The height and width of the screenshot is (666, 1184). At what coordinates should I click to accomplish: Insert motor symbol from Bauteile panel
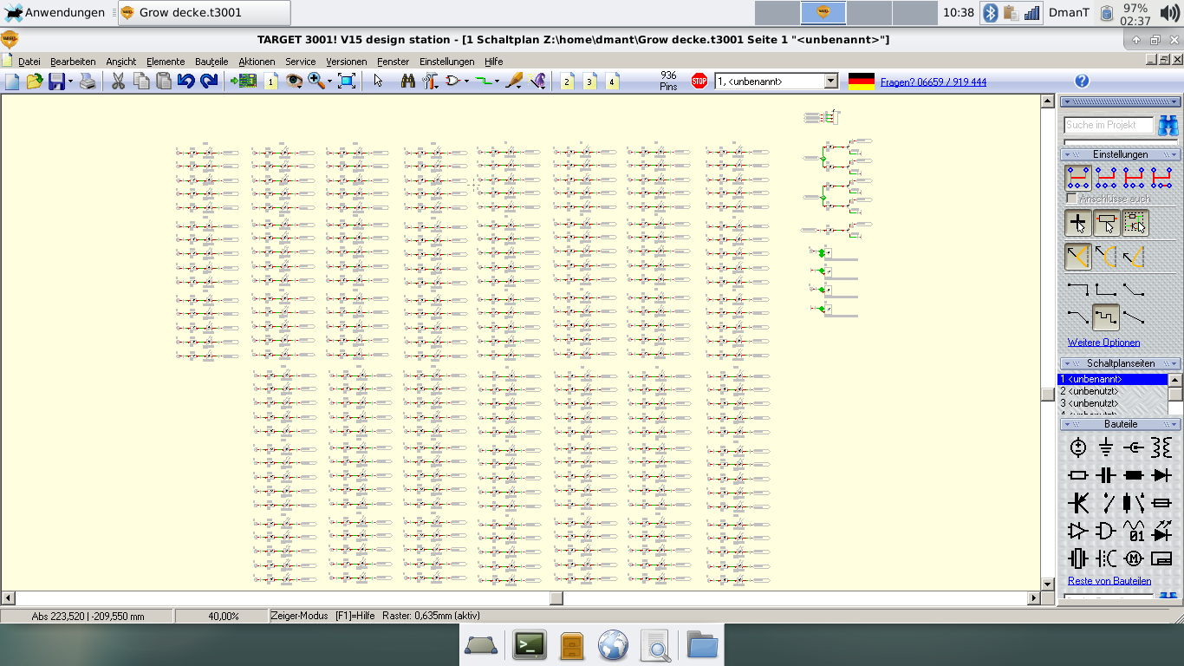[1134, 558]
